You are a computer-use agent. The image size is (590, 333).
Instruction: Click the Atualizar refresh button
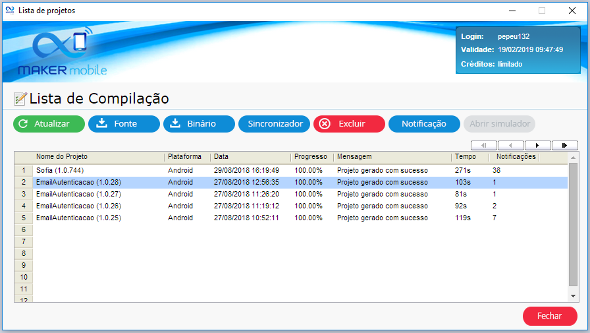(49, 124)
